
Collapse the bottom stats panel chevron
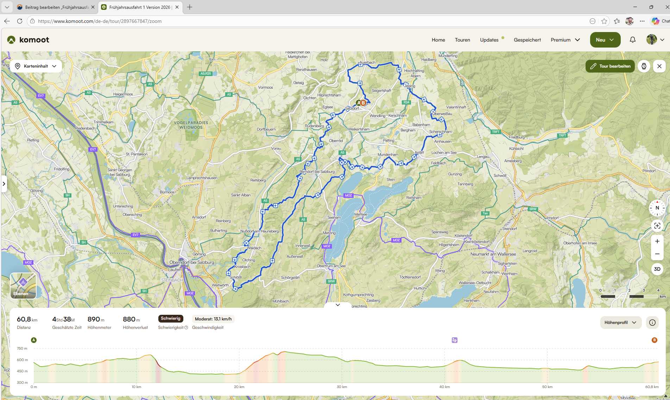(337, 305)
